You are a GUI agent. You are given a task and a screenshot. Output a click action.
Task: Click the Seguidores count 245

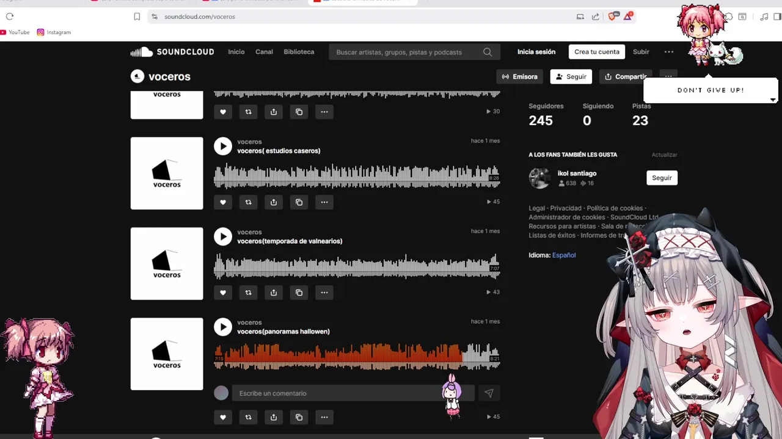point(541,121)
